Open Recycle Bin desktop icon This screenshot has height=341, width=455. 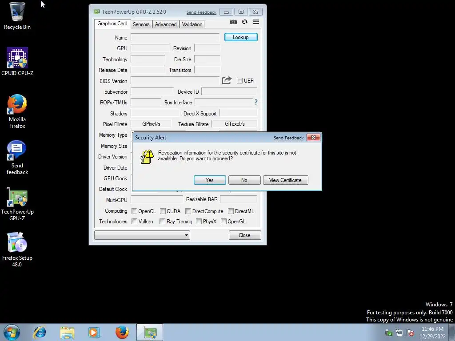pyautogui.click(x=17, y=16)
